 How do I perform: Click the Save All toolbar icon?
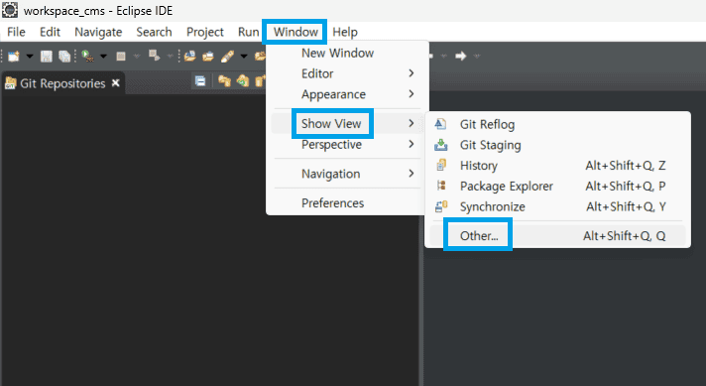[64, 57]
